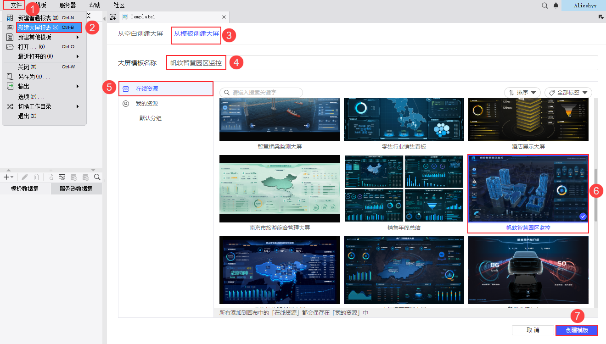Switch to 从空白创建大屏 tab

click(140, 34)
